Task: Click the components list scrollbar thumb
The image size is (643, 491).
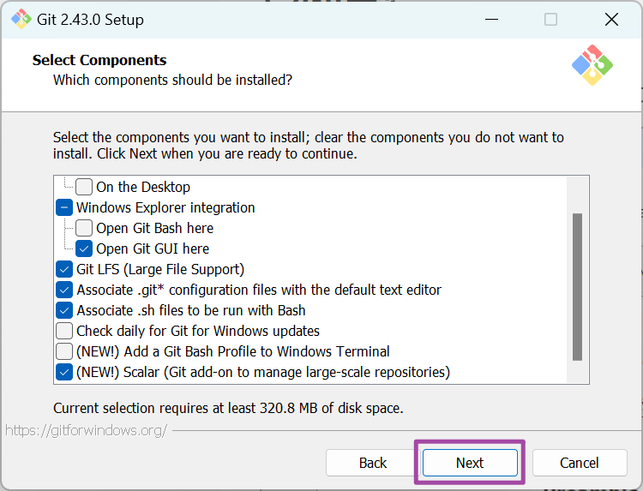Action: click(x=577, y=287)
